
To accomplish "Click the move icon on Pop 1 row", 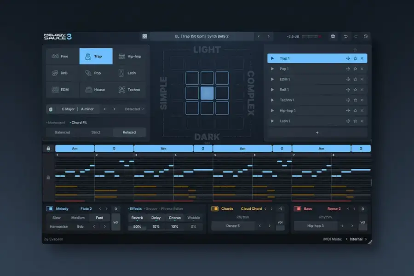I will coord(348,69).
